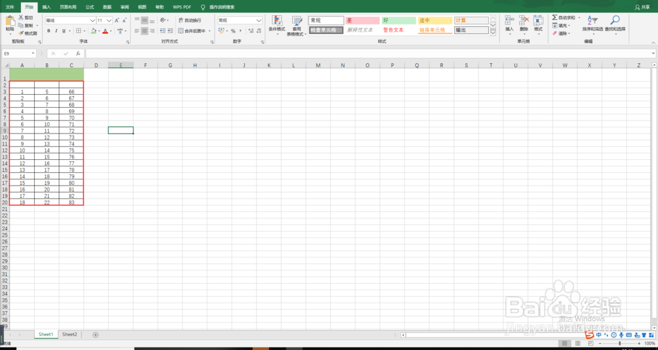Expand the cell styles gallery
This screenshot has height=350, width=658.
pos(493,32)
